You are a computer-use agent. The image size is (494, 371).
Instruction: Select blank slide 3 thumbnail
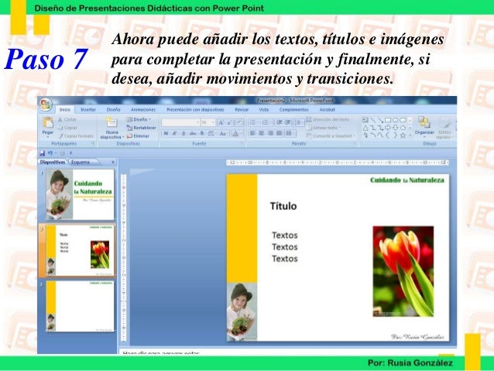[x=80, y=307]
